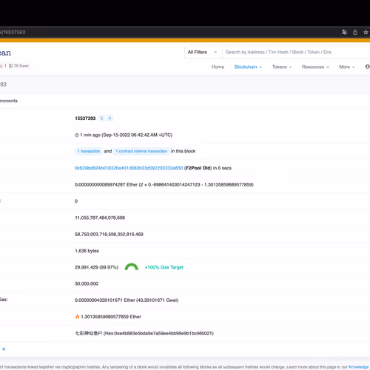This screenshot has width=370, height=370.
Task: Open the user account profile icon
Action: click(x=367, y=67)
